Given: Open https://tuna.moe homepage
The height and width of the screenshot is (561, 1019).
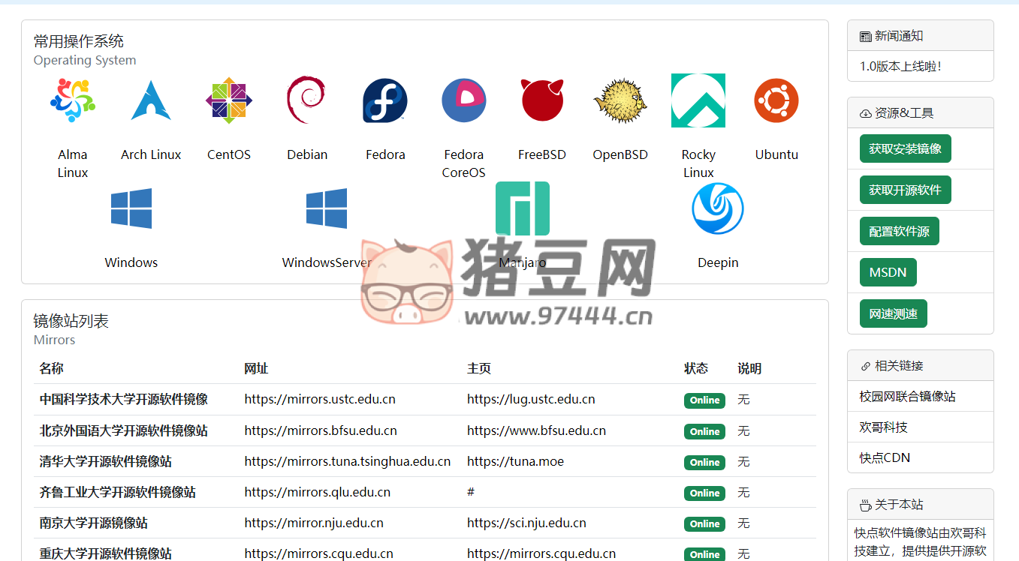Looking at the screenshot, I should [515, 461].
